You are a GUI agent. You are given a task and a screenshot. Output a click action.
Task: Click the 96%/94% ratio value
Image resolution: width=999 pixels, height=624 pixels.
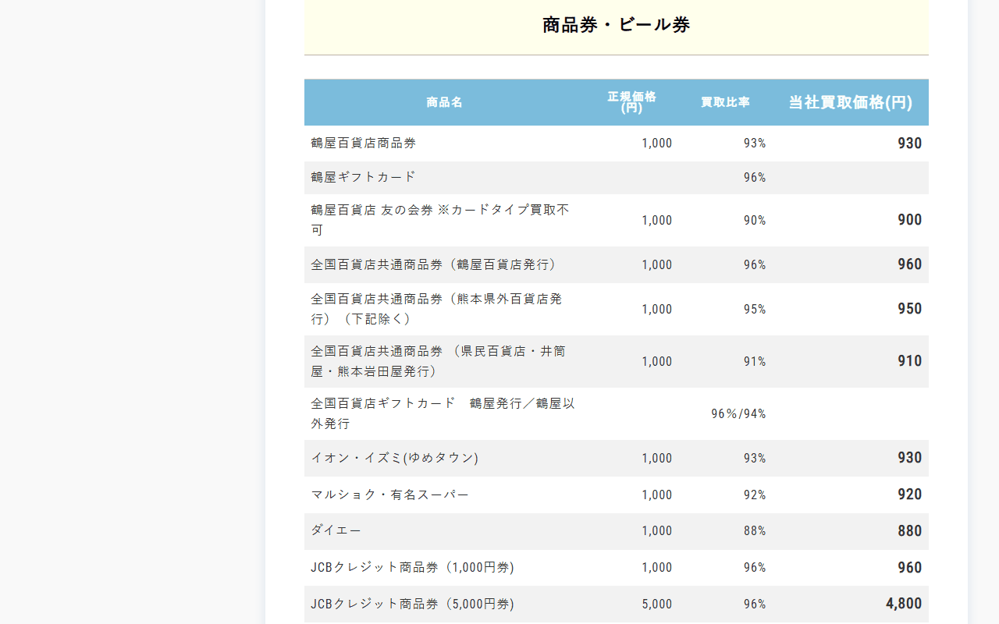[738, 414]
